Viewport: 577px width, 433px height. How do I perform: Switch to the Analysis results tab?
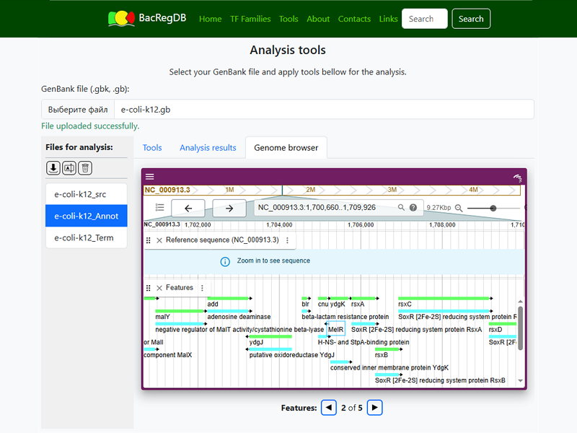tap(208, 148)
